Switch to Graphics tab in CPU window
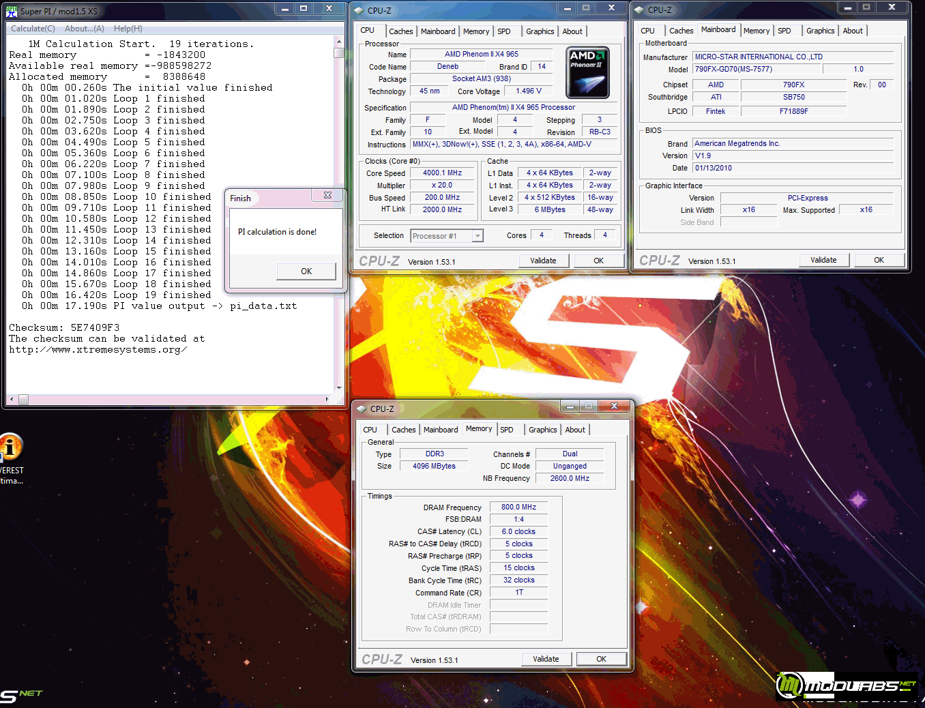This screenshot has height=708, width=925. click(x=540, y=31)
